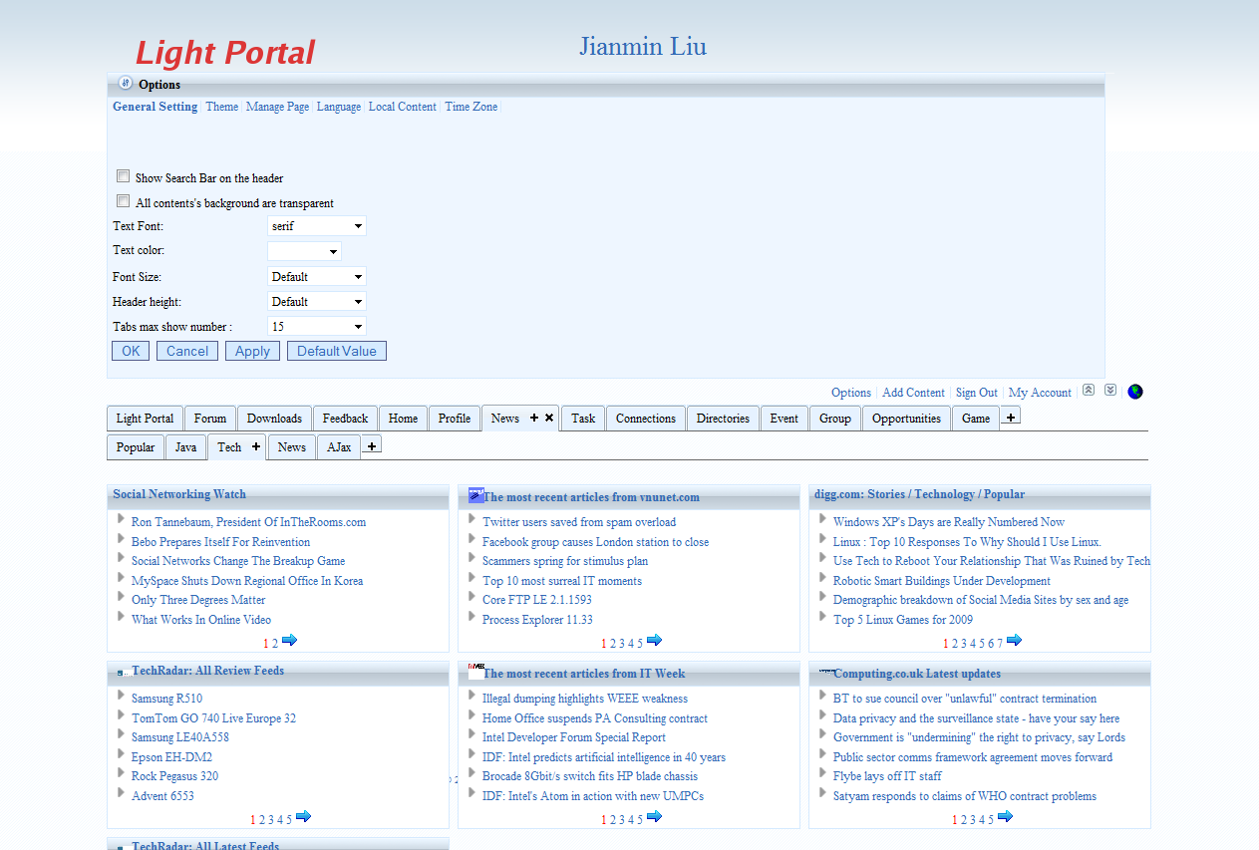Select the Popular sub-tab
Screen dimensions: 1259x850
click(x=136, y=447)
